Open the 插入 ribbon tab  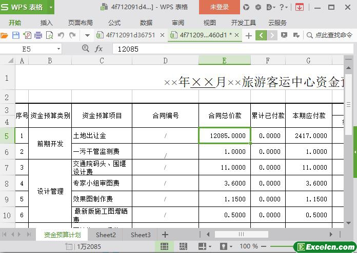[x=47, y=22]
